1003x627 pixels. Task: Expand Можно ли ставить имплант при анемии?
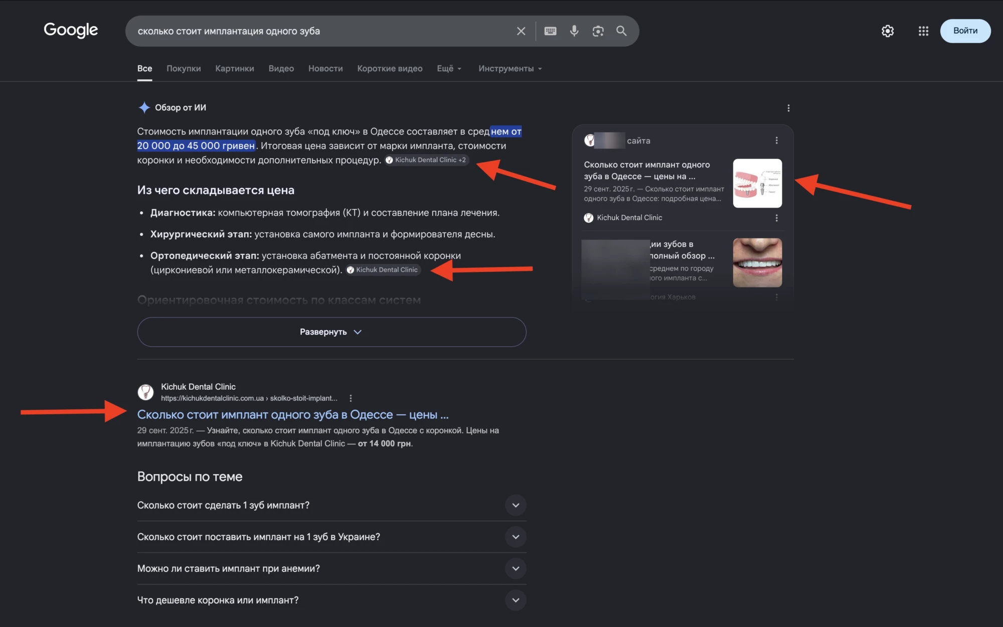(331, 568)
